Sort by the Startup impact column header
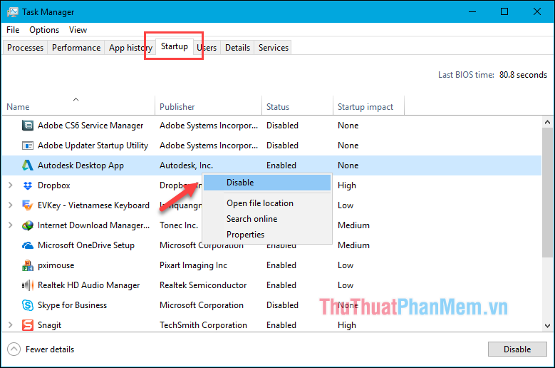The image size is (555, 368). 368,106
